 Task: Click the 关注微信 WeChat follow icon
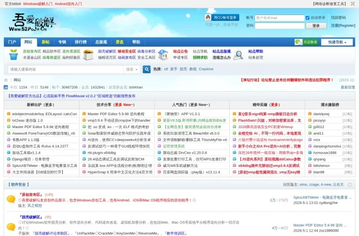point(306,42)
